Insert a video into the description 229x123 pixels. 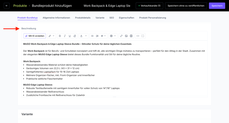click(x=131, y=36)
